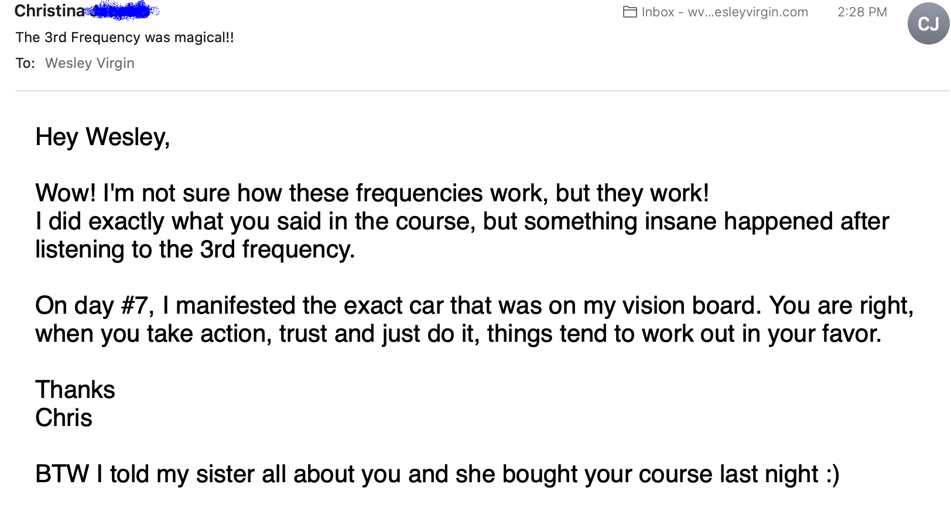Click the "Hey Wesley," greeting line

pos(102,137)
